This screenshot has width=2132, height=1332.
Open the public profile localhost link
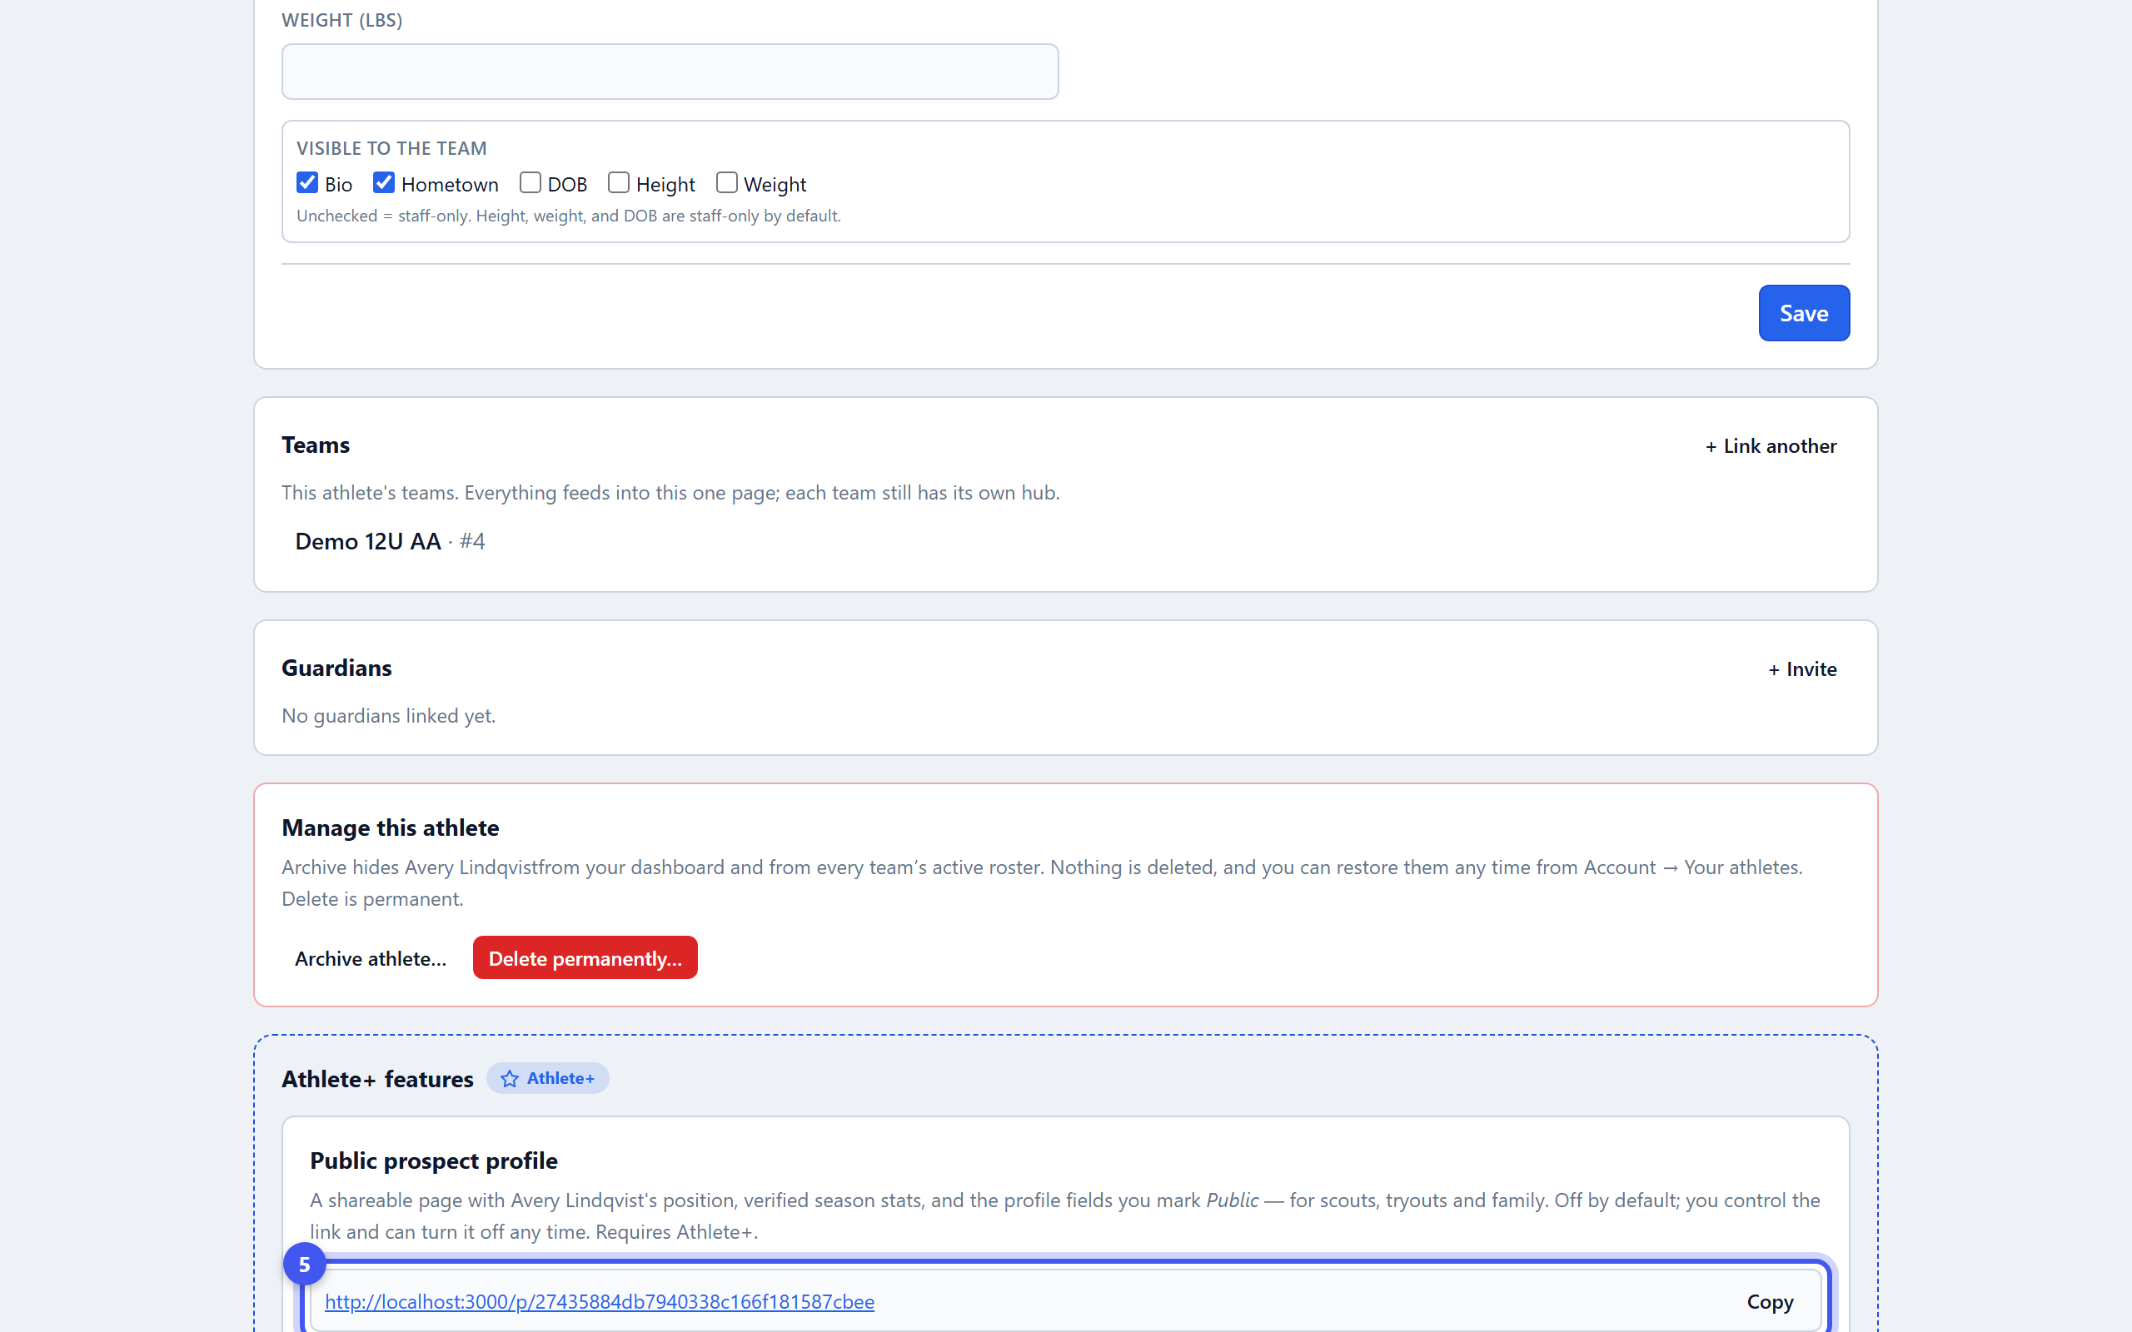(x=599, y=1301)
